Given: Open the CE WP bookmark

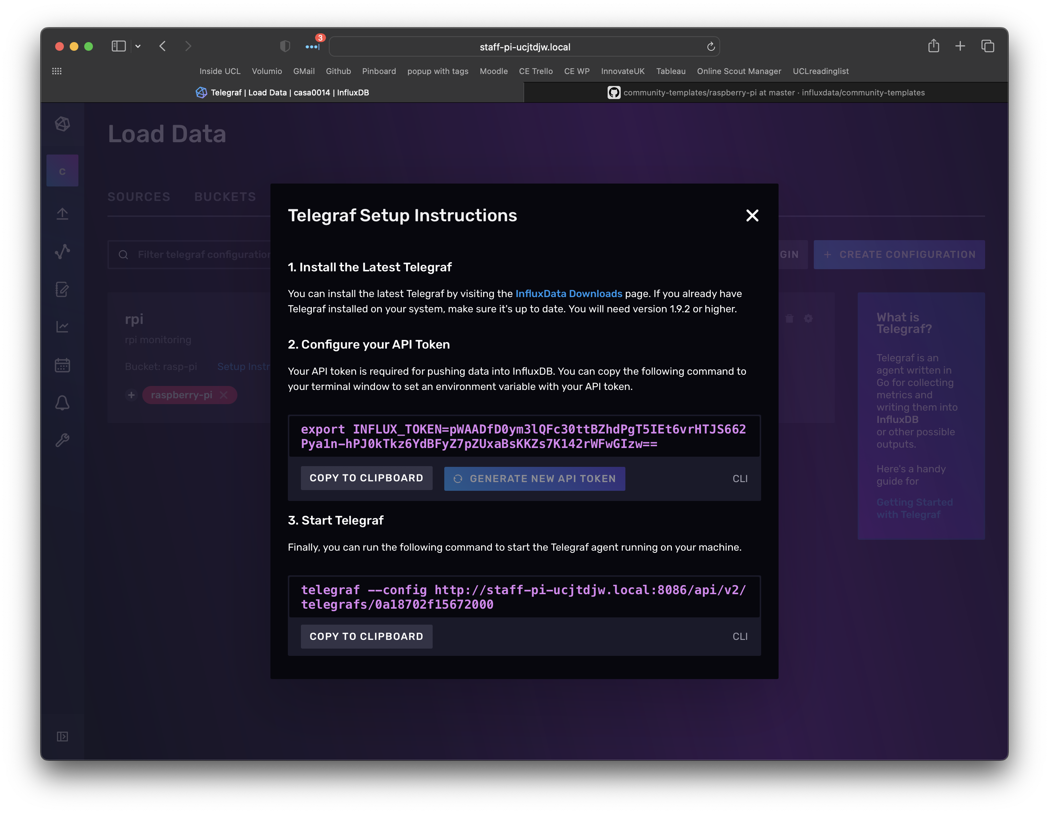Looking at the screenshot, I should [x=577, y=71].
